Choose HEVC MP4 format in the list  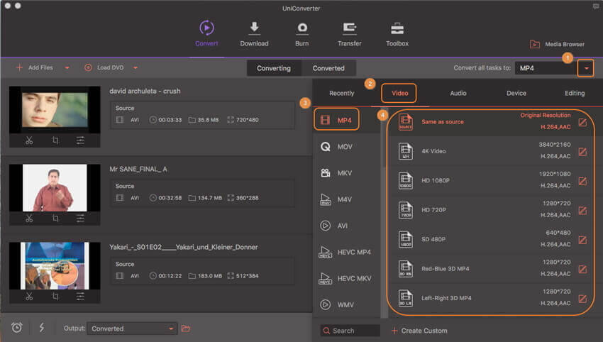click(x=345, y=252)
